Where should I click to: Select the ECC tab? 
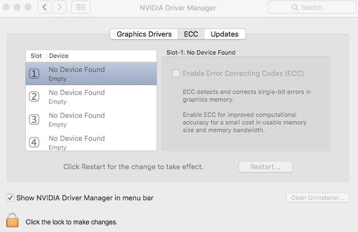[x=191, y=34]
